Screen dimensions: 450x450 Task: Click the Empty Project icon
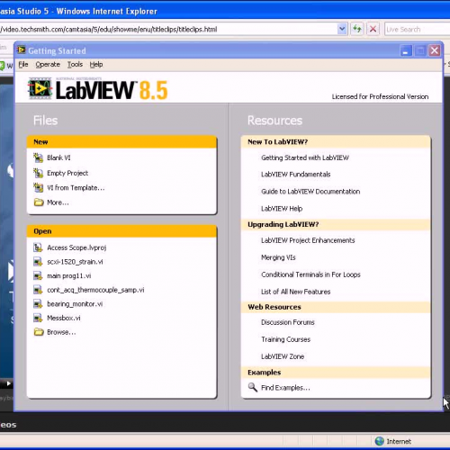click(x=38, y=173)
